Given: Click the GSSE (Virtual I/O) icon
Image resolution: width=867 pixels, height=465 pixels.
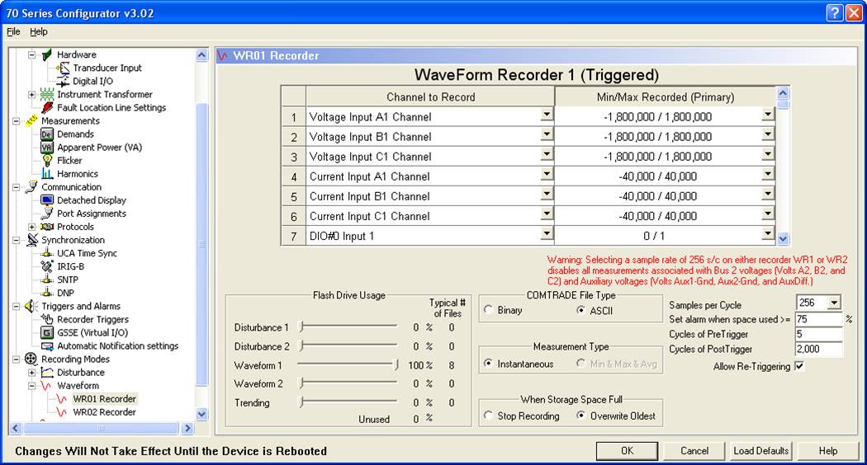Looking at the screenshot, I should tap(47, 332).
